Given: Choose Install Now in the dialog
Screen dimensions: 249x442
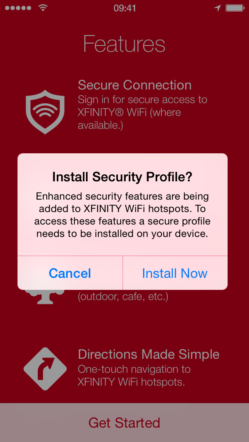Looking at the screenshot, I should point(175,273).
